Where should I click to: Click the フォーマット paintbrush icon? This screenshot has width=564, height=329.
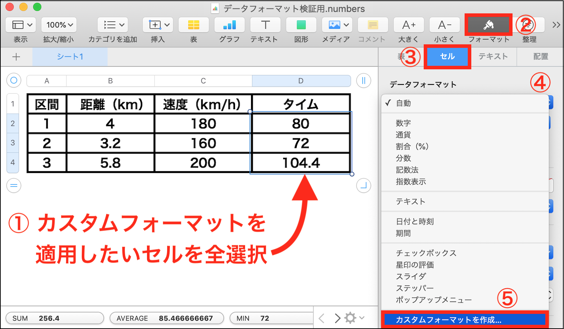488,25
